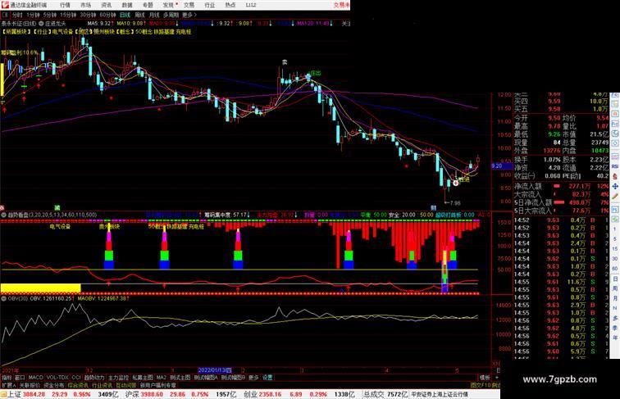Screen dimensions: 620x399
Task: Open 设置 in the indicator bar
Action: tap(267, 378)
